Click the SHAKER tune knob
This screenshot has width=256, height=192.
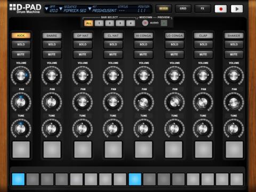click(x=234, y=129)
